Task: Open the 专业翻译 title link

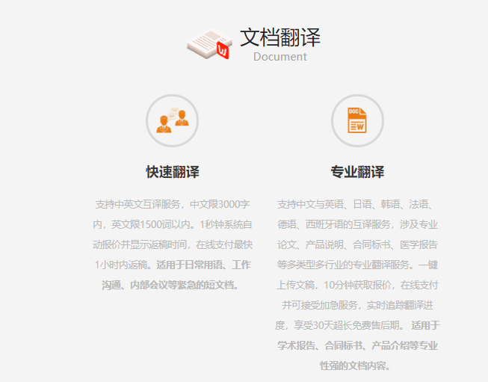Action: tap(357, 172)
